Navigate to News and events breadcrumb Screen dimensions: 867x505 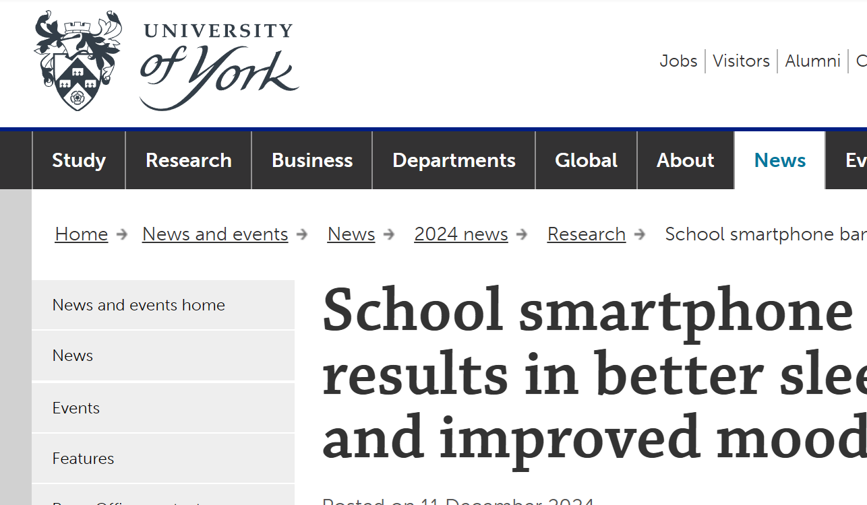(x=215, y=234)
